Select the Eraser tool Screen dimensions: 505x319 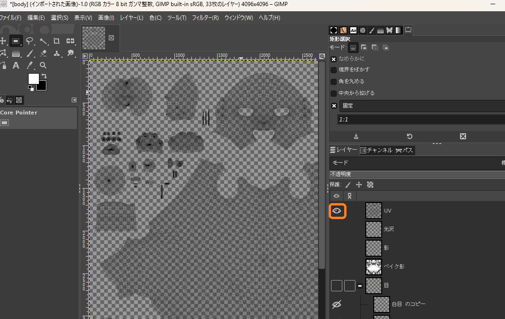click(x=43, y=53)
